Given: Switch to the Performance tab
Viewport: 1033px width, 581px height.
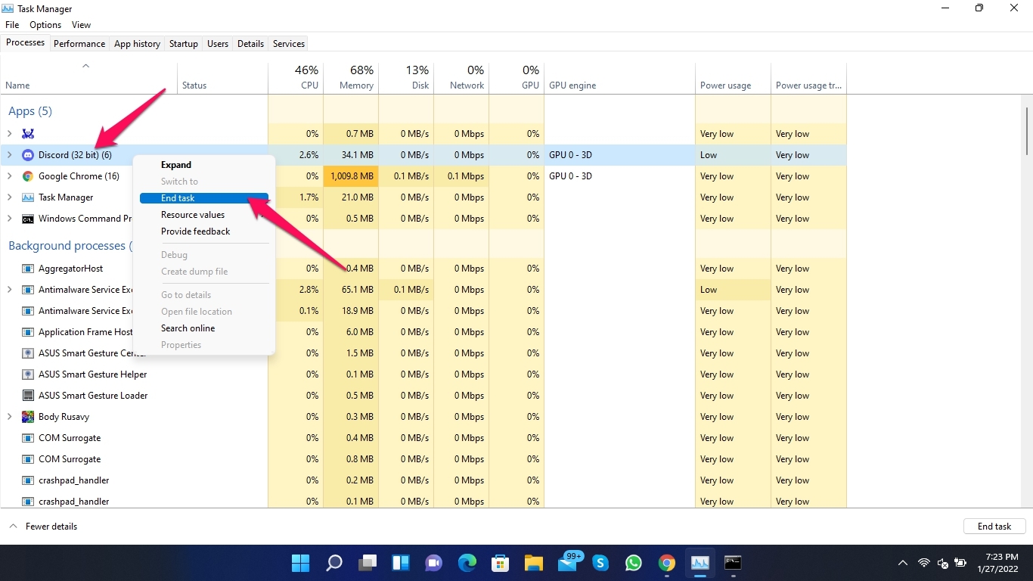Looking at the screenshot, I should click(79, 44).
